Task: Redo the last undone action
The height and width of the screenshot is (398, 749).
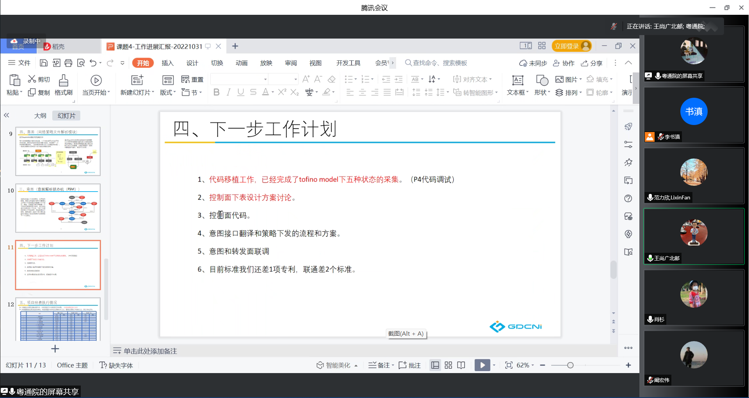Action: tap(110, 63)
